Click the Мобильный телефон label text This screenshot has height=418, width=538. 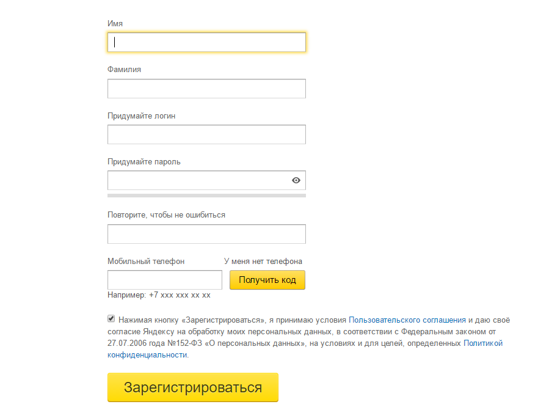[x=146, y=262]
